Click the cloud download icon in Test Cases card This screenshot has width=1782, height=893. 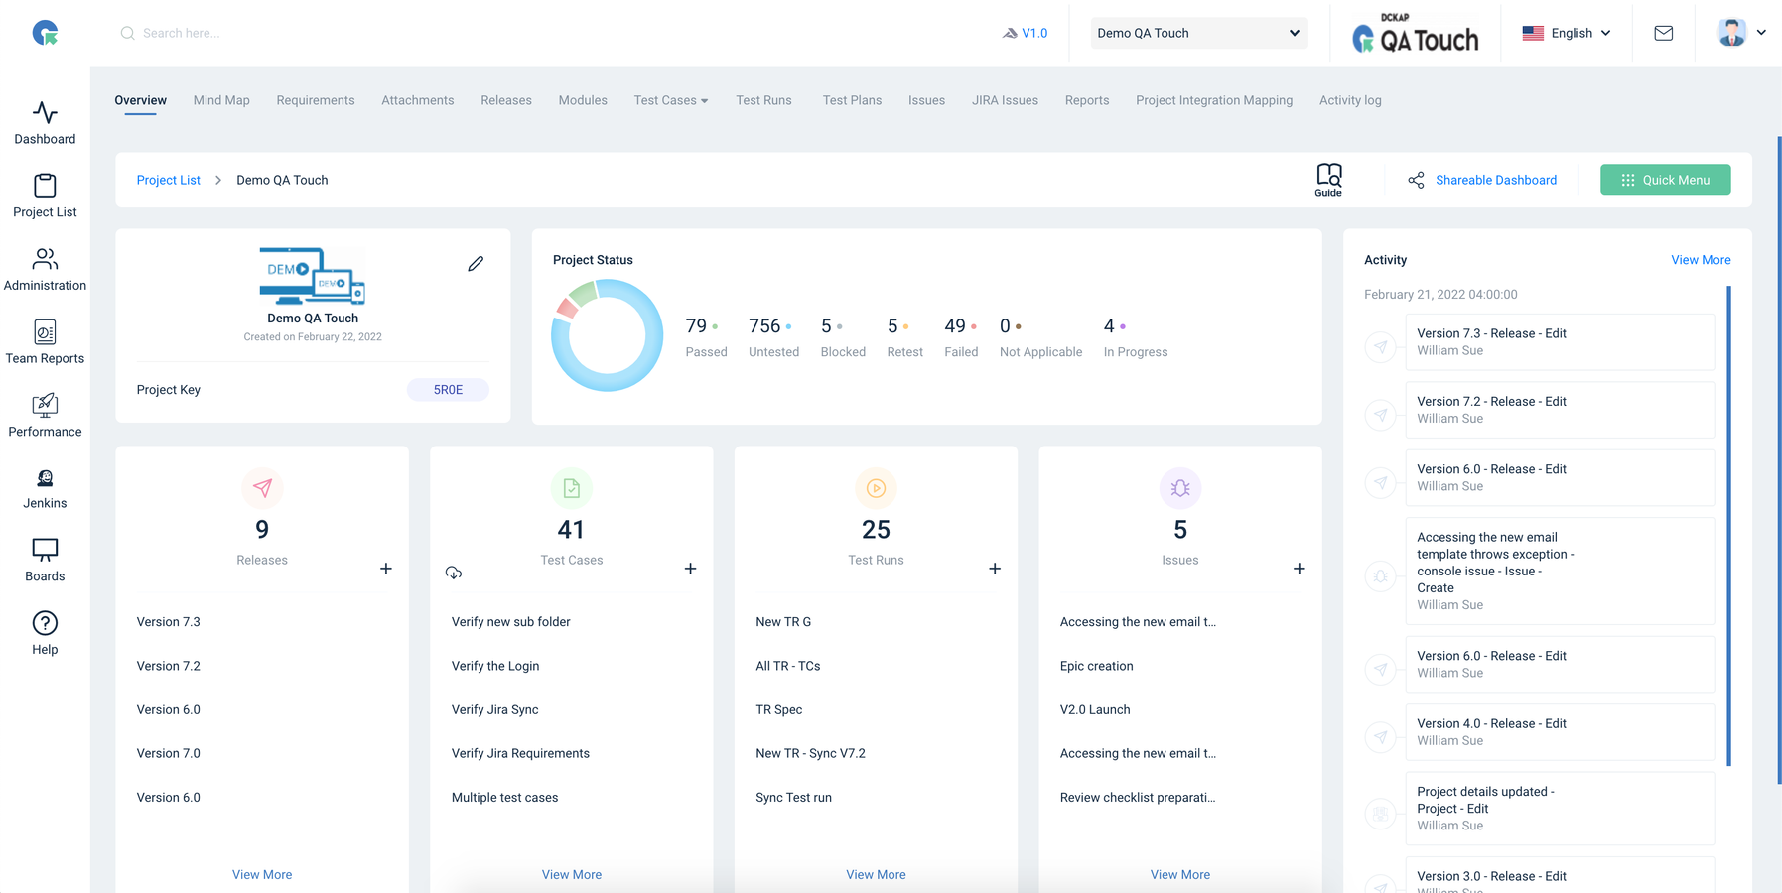[x=454, y=573]
